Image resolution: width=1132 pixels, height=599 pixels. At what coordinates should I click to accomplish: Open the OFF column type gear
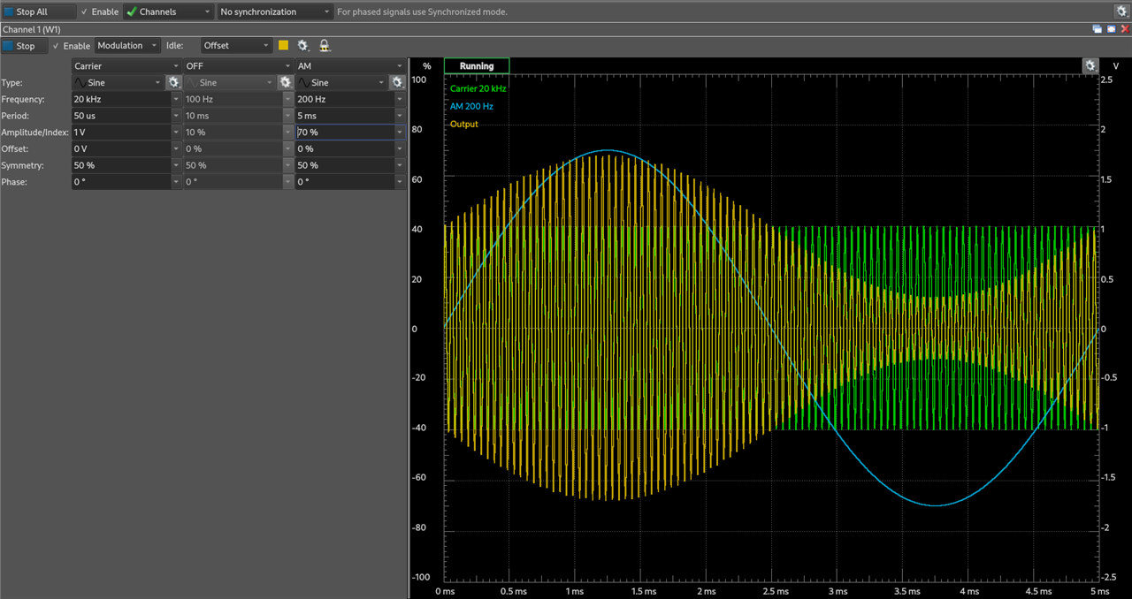tap(285, 82)
